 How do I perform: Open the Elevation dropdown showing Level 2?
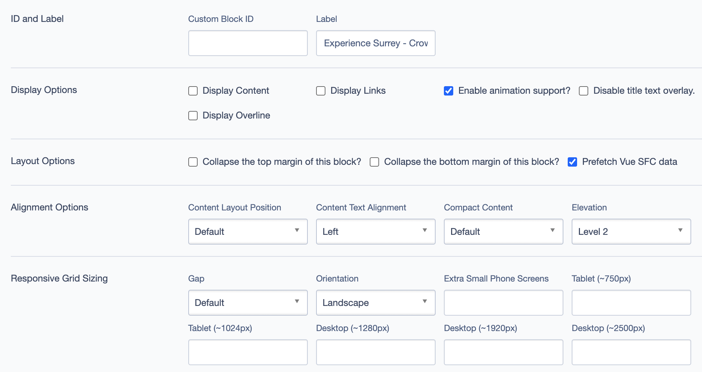point(631,232)
